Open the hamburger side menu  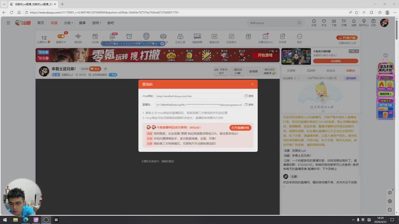pos(8,23)
